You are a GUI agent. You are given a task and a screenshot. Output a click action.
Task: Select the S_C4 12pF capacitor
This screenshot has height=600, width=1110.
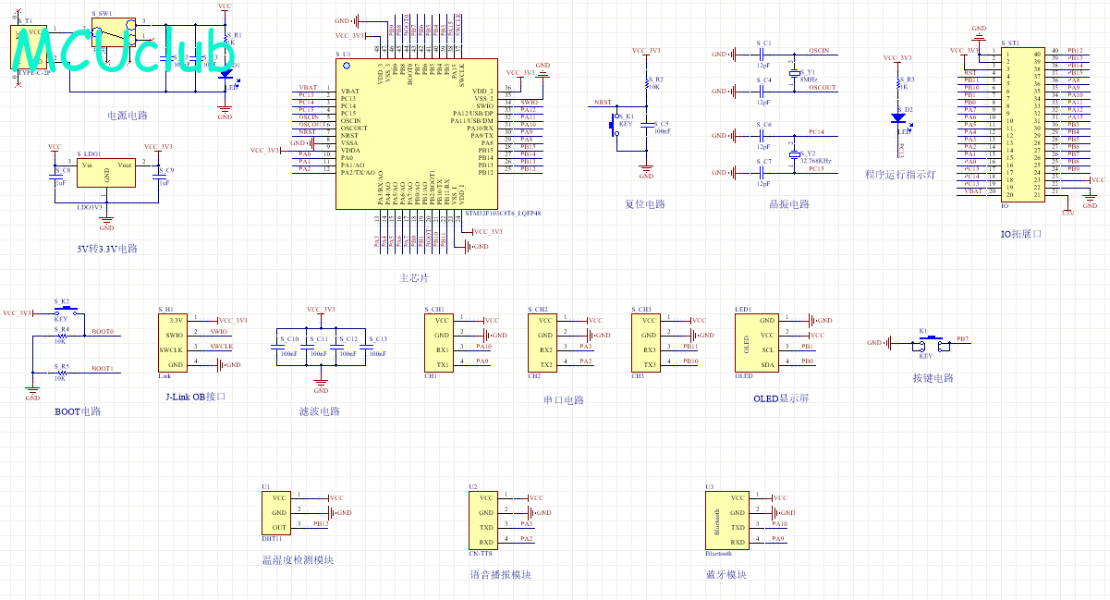(761, 92)
